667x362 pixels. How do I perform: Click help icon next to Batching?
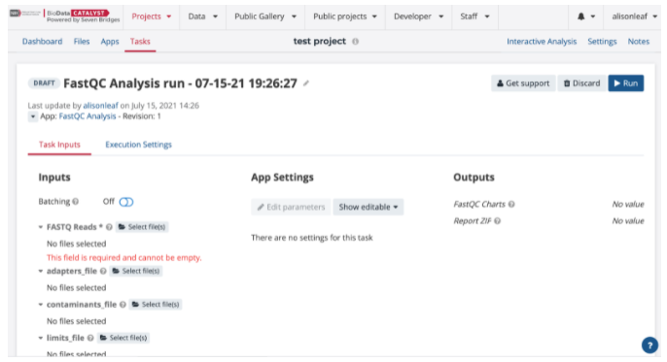[75, 202]
